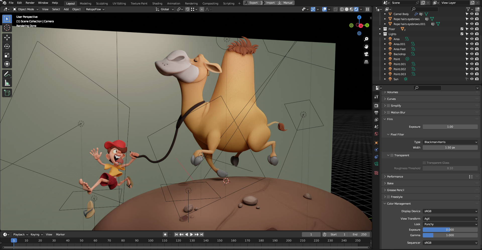
Task: Open the Render properties tab
Action: coord(376,106)
